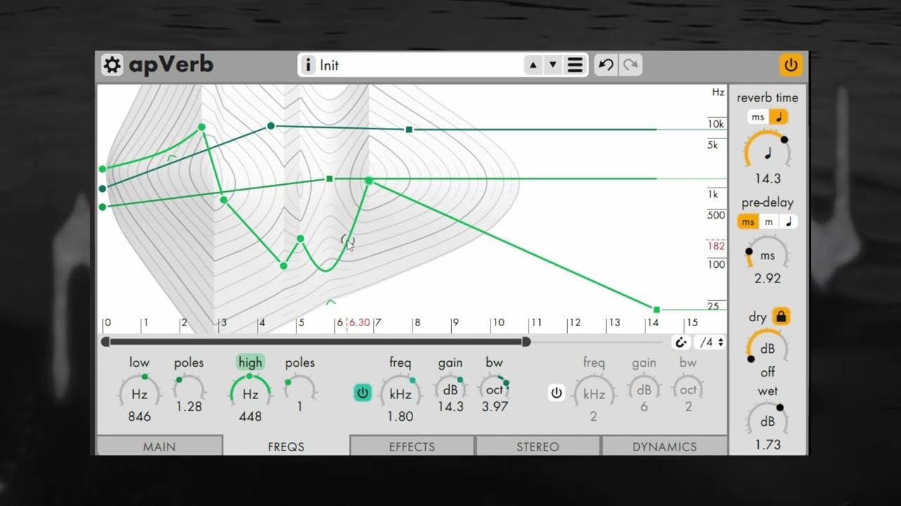Click the pre-delay ms knob
The image size is (901, 506).
click(767, 254)
